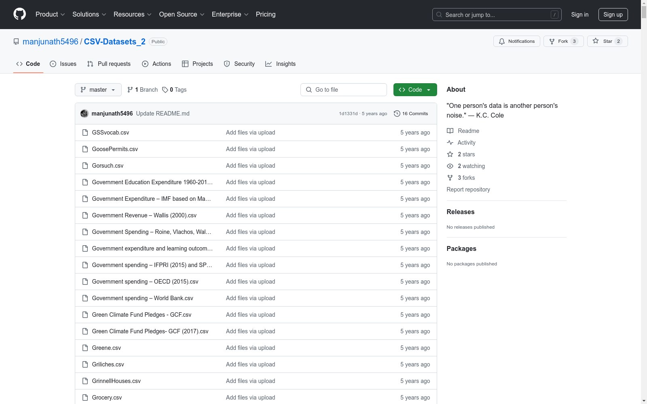647x404 pixels.
Task: Open Government expenditure and learning outcom… file
Action: [152, 248]
